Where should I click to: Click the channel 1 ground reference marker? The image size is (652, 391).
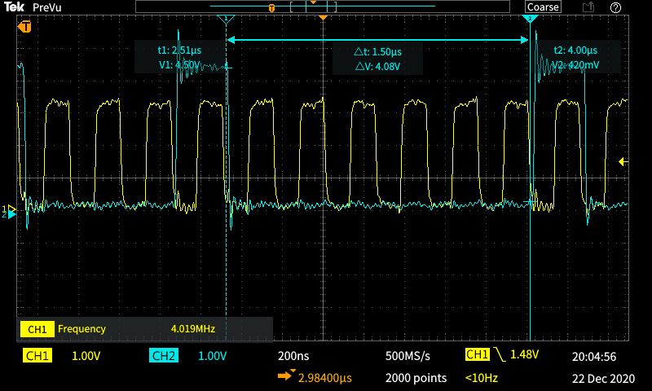(10, 209)
